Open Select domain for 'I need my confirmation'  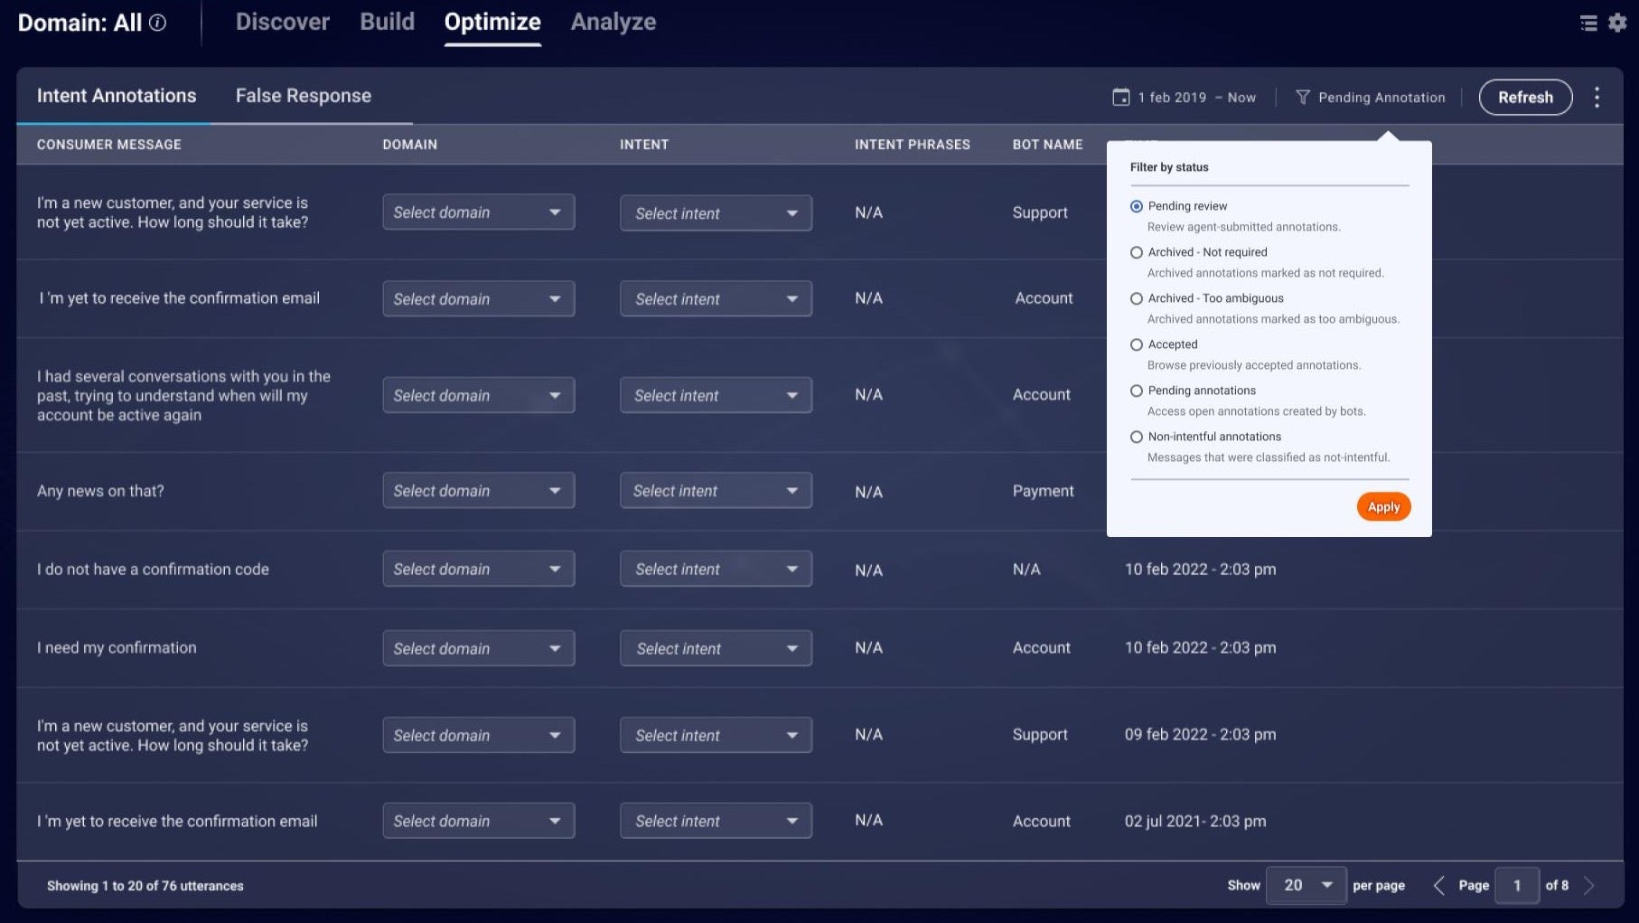pyautogui.click(x=479, y=648)
